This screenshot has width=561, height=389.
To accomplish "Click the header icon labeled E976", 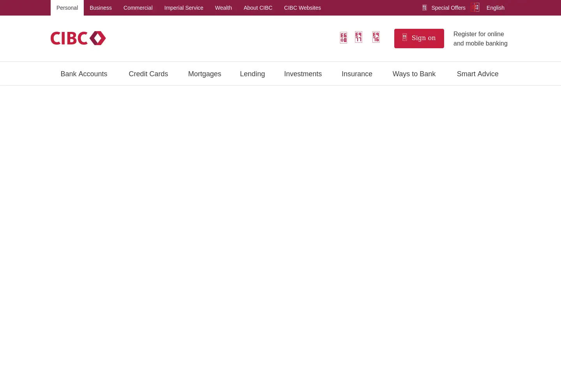I will coord(376,37).
